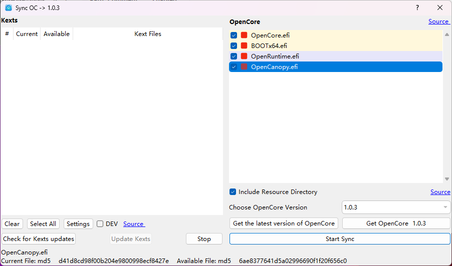452x266 pixels.
Task: Select the BOOTx64.efi row text
Action: coord(269,45)
